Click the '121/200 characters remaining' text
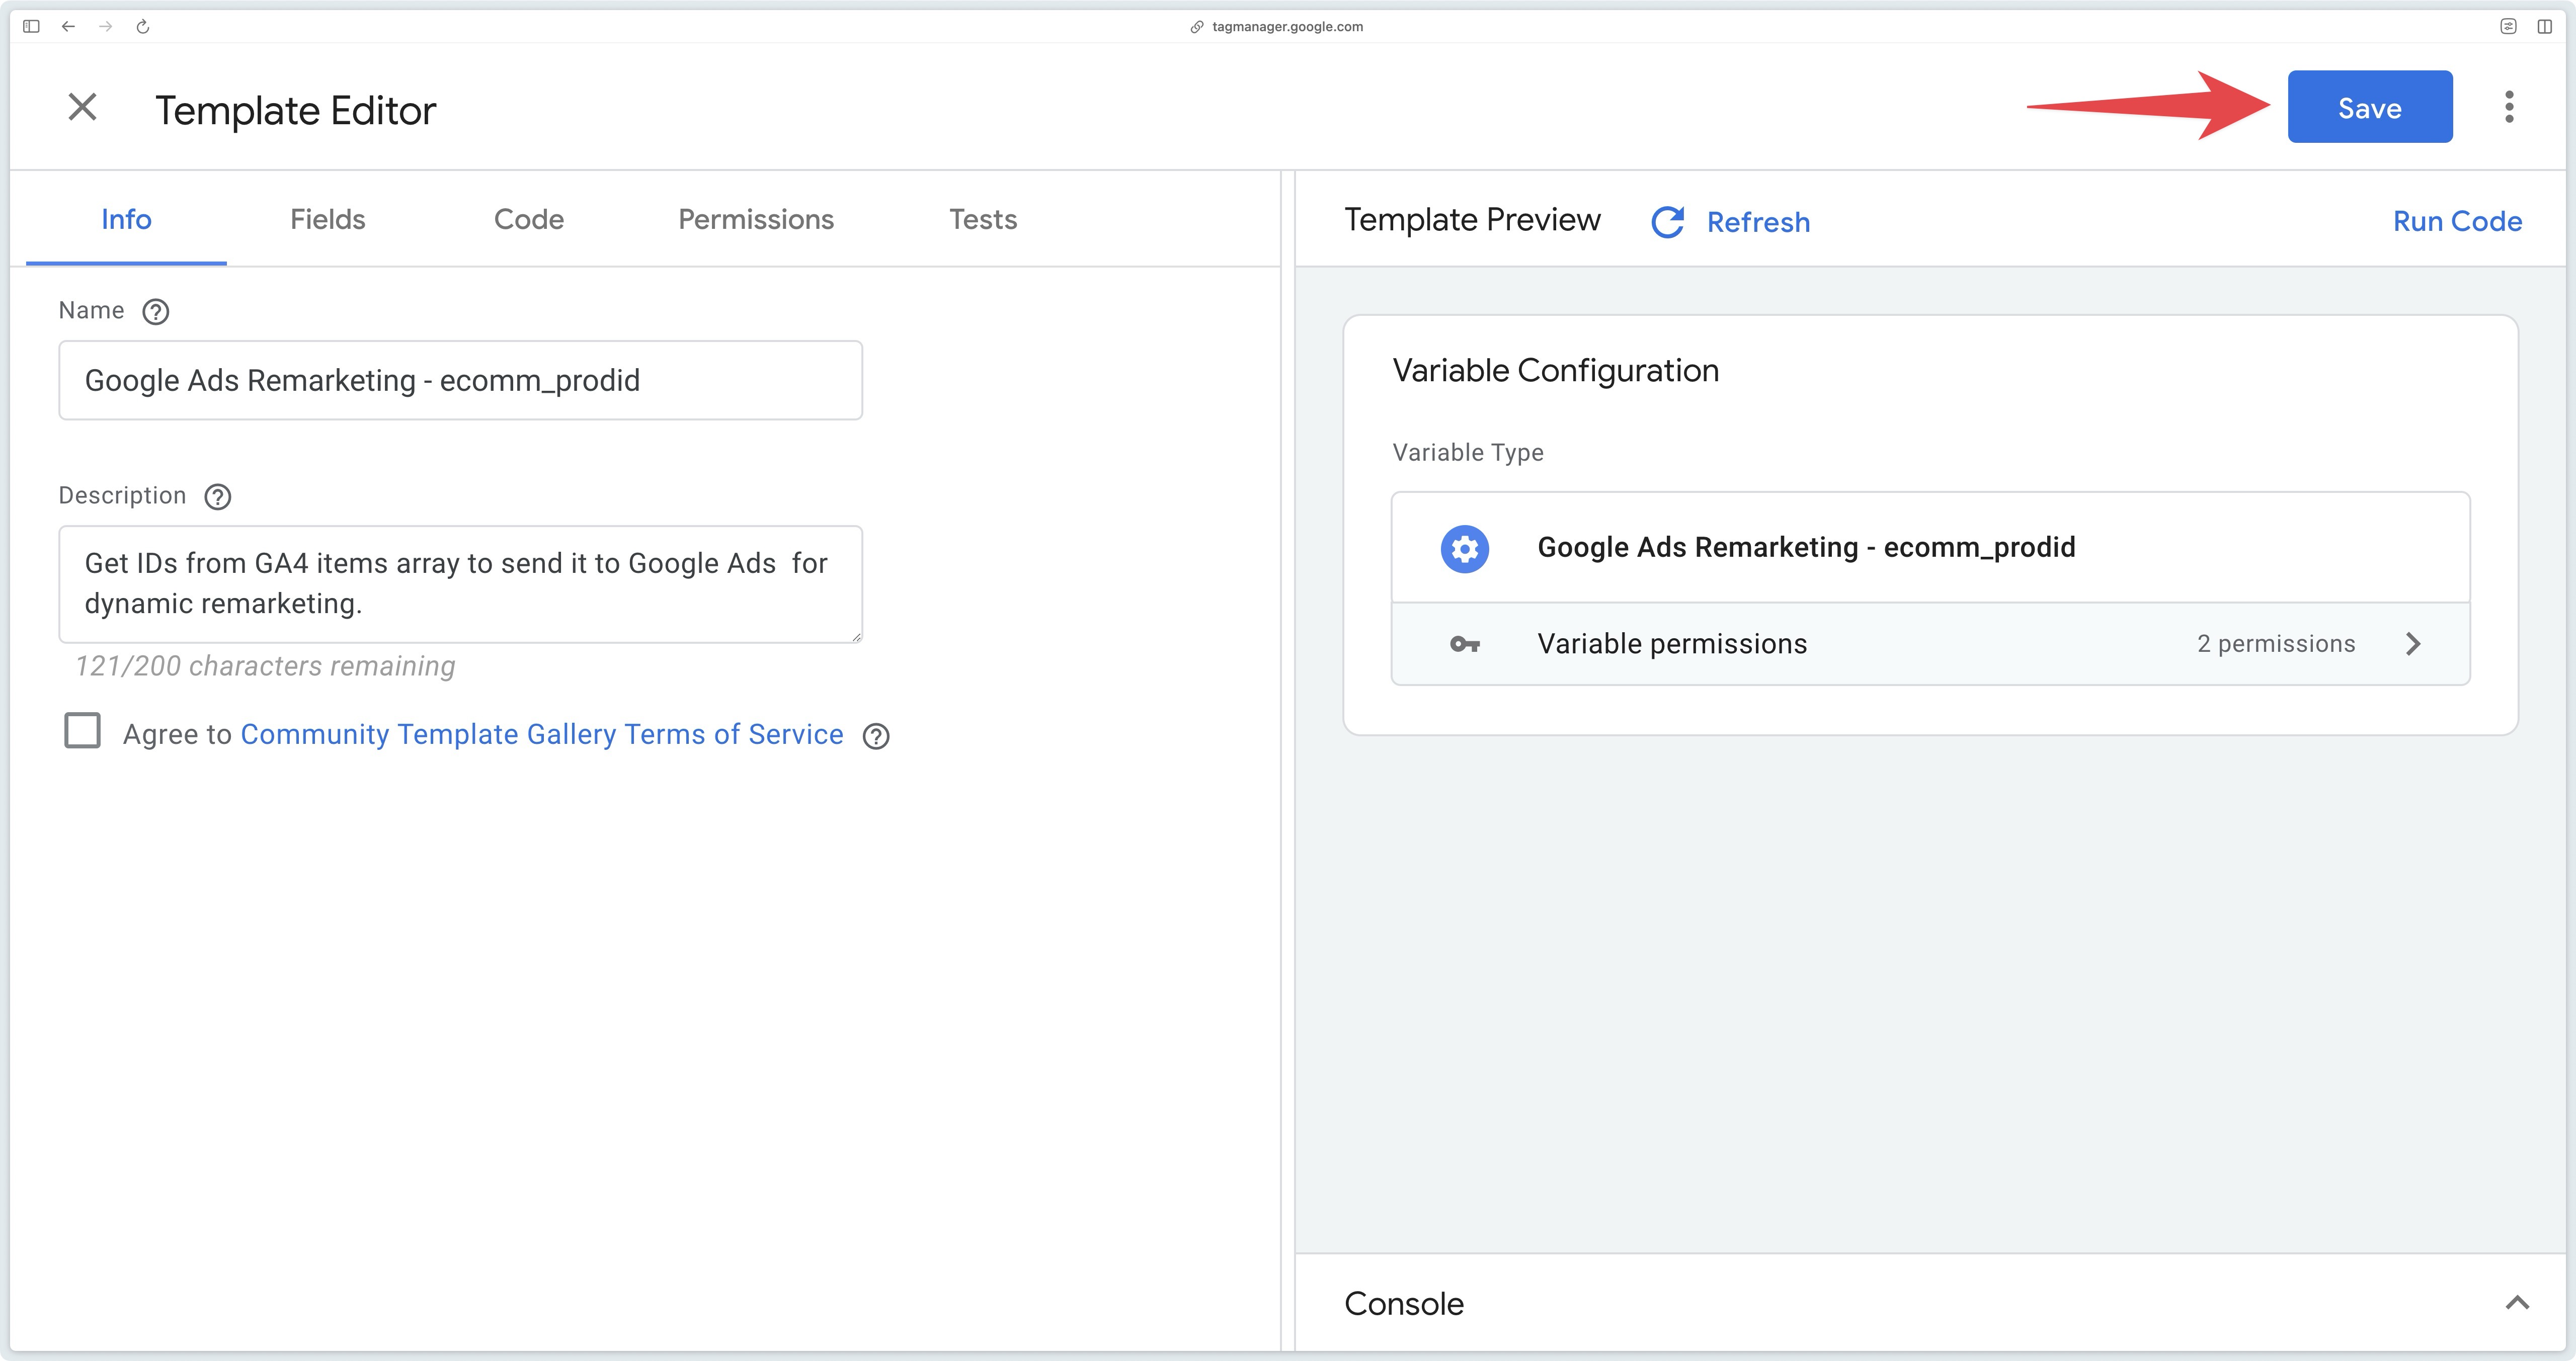 265,667
